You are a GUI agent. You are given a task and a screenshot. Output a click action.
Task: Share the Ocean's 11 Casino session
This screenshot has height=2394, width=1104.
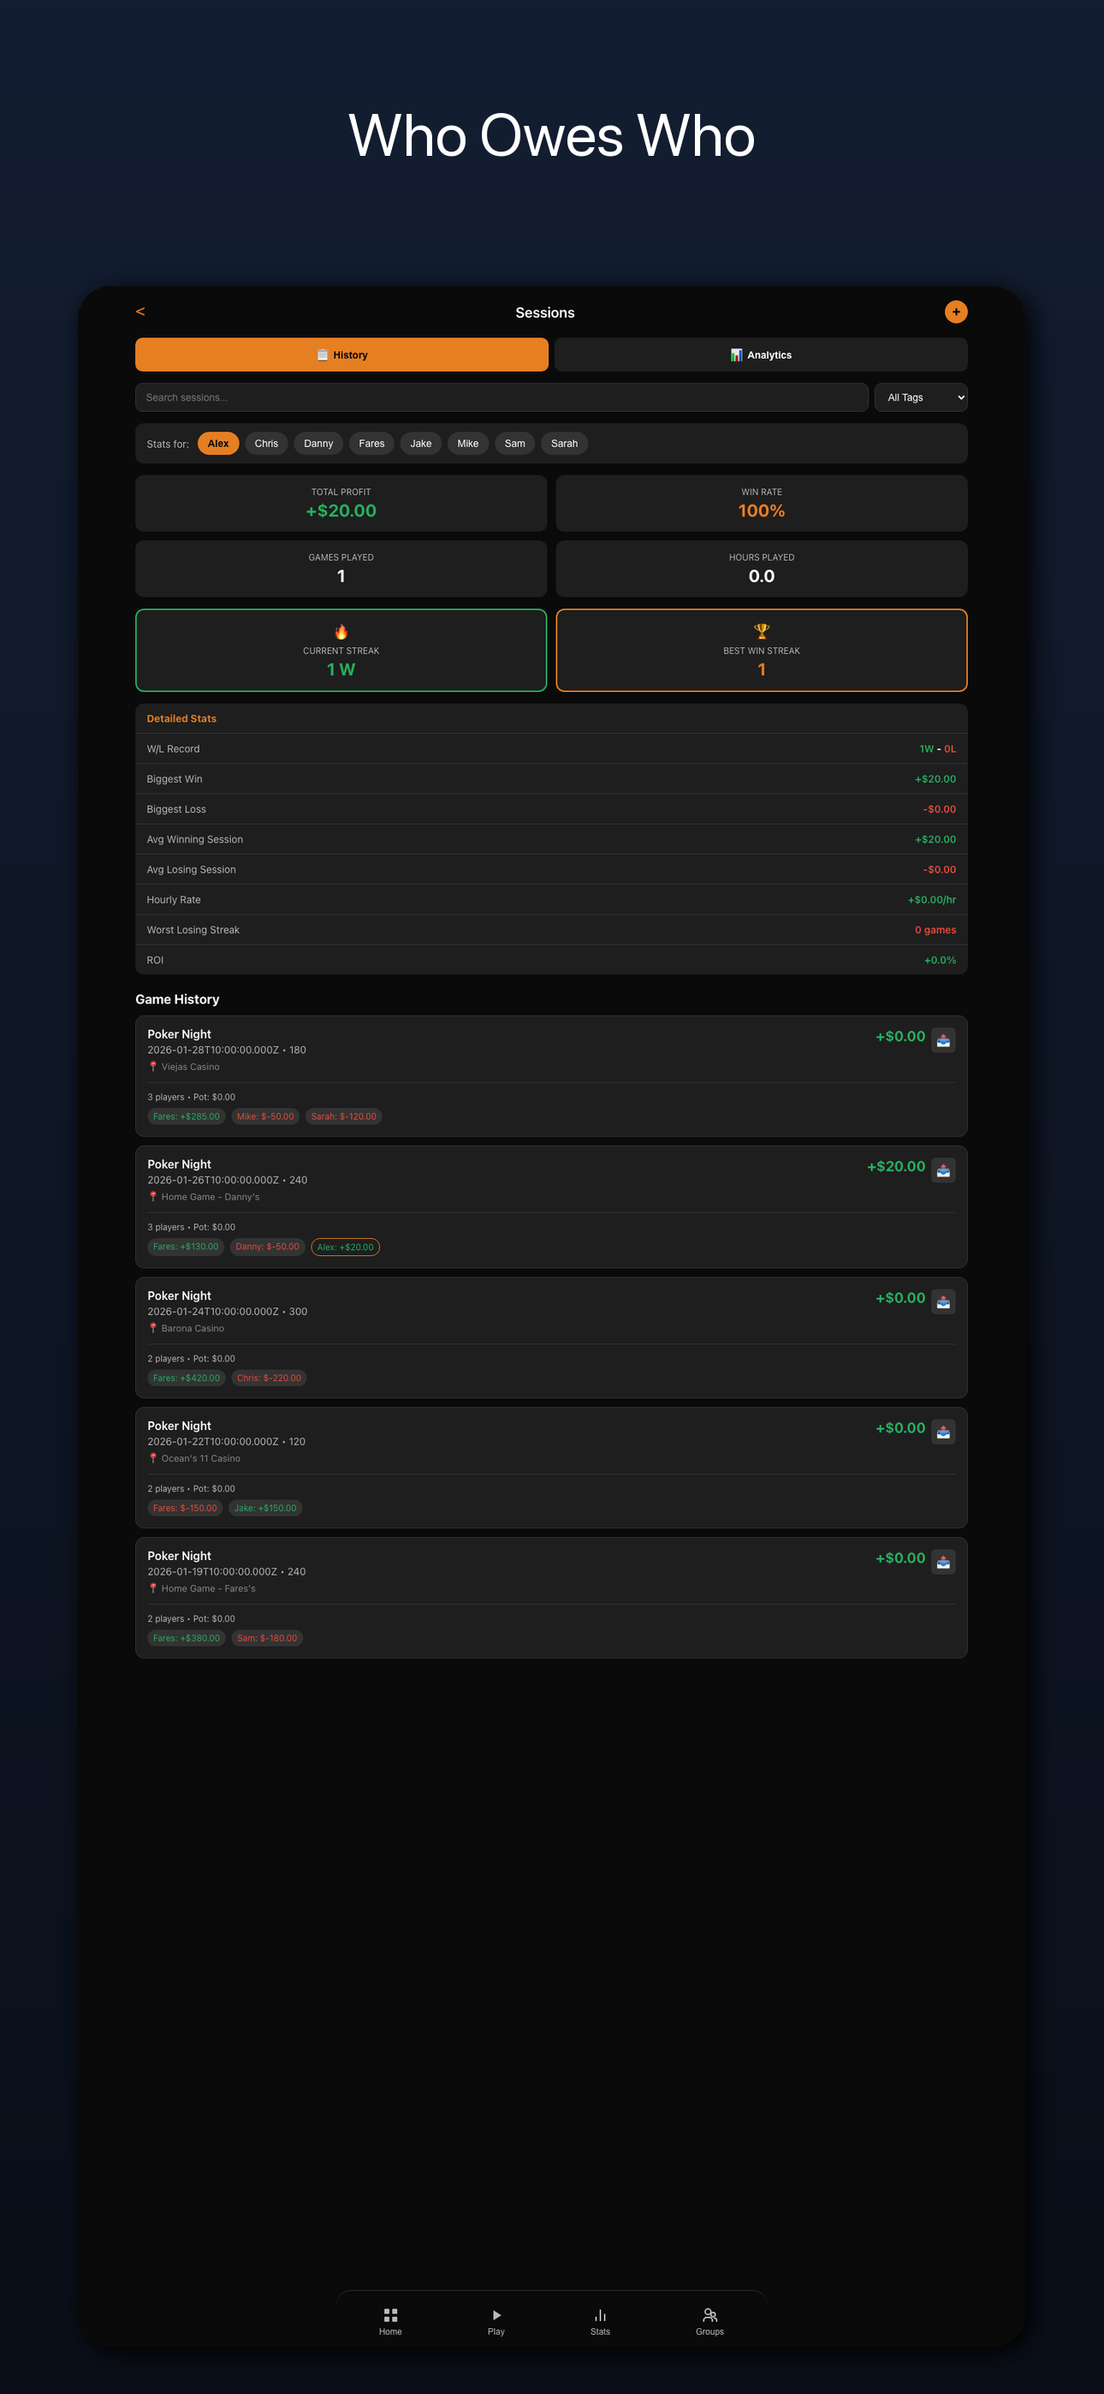click(943, 1432)
